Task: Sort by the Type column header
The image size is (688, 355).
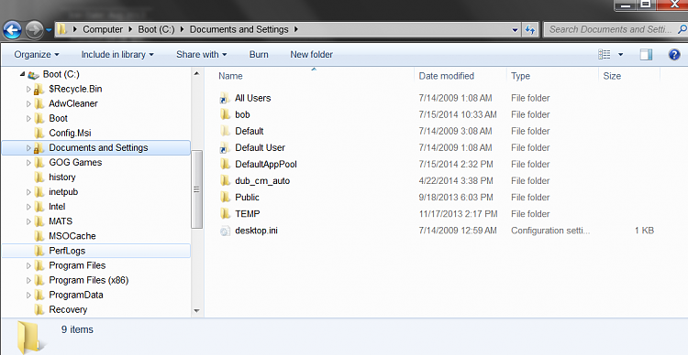Action: 520,76
